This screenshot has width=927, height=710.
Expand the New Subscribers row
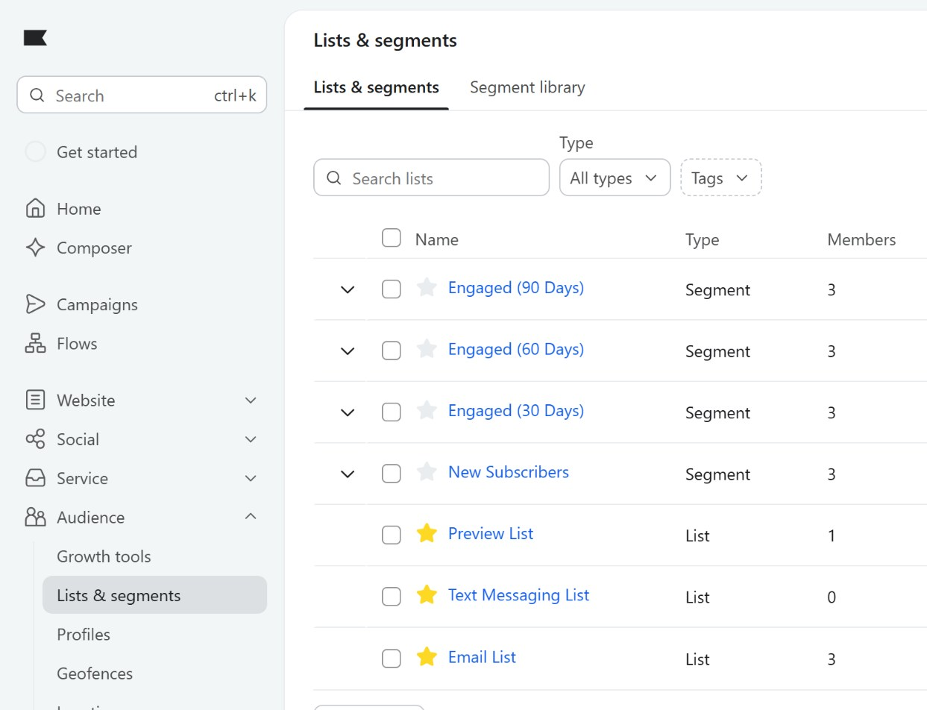[x=348, y=474]
